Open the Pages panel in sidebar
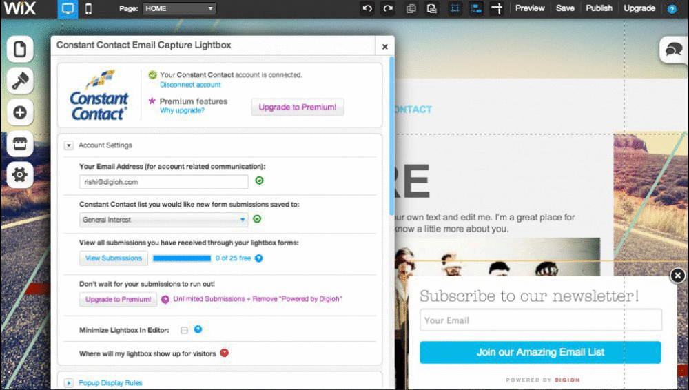Image resolution: width=689 pixels, height=390 pixels. click(x=20, y=49)
